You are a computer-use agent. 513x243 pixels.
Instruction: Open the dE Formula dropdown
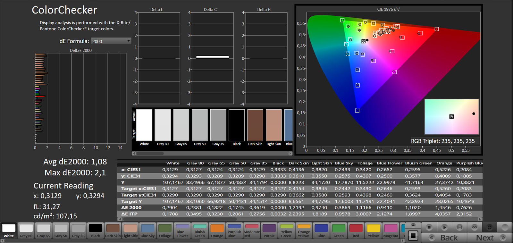(x=111, y=41)
